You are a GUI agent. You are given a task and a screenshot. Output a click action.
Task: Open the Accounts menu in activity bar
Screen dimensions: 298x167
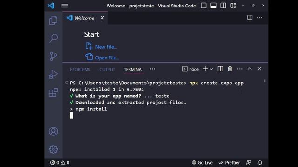coord(54,131)
